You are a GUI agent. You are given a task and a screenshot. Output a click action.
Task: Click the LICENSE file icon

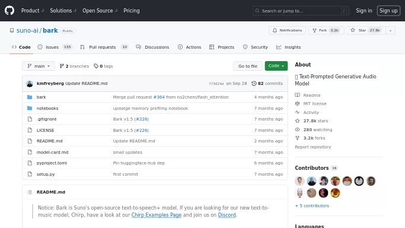point(30,130)
